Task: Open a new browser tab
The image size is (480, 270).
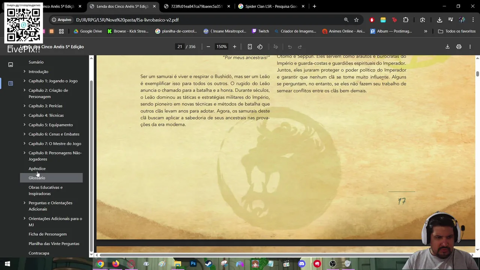Action: click(x=314, y=6)
